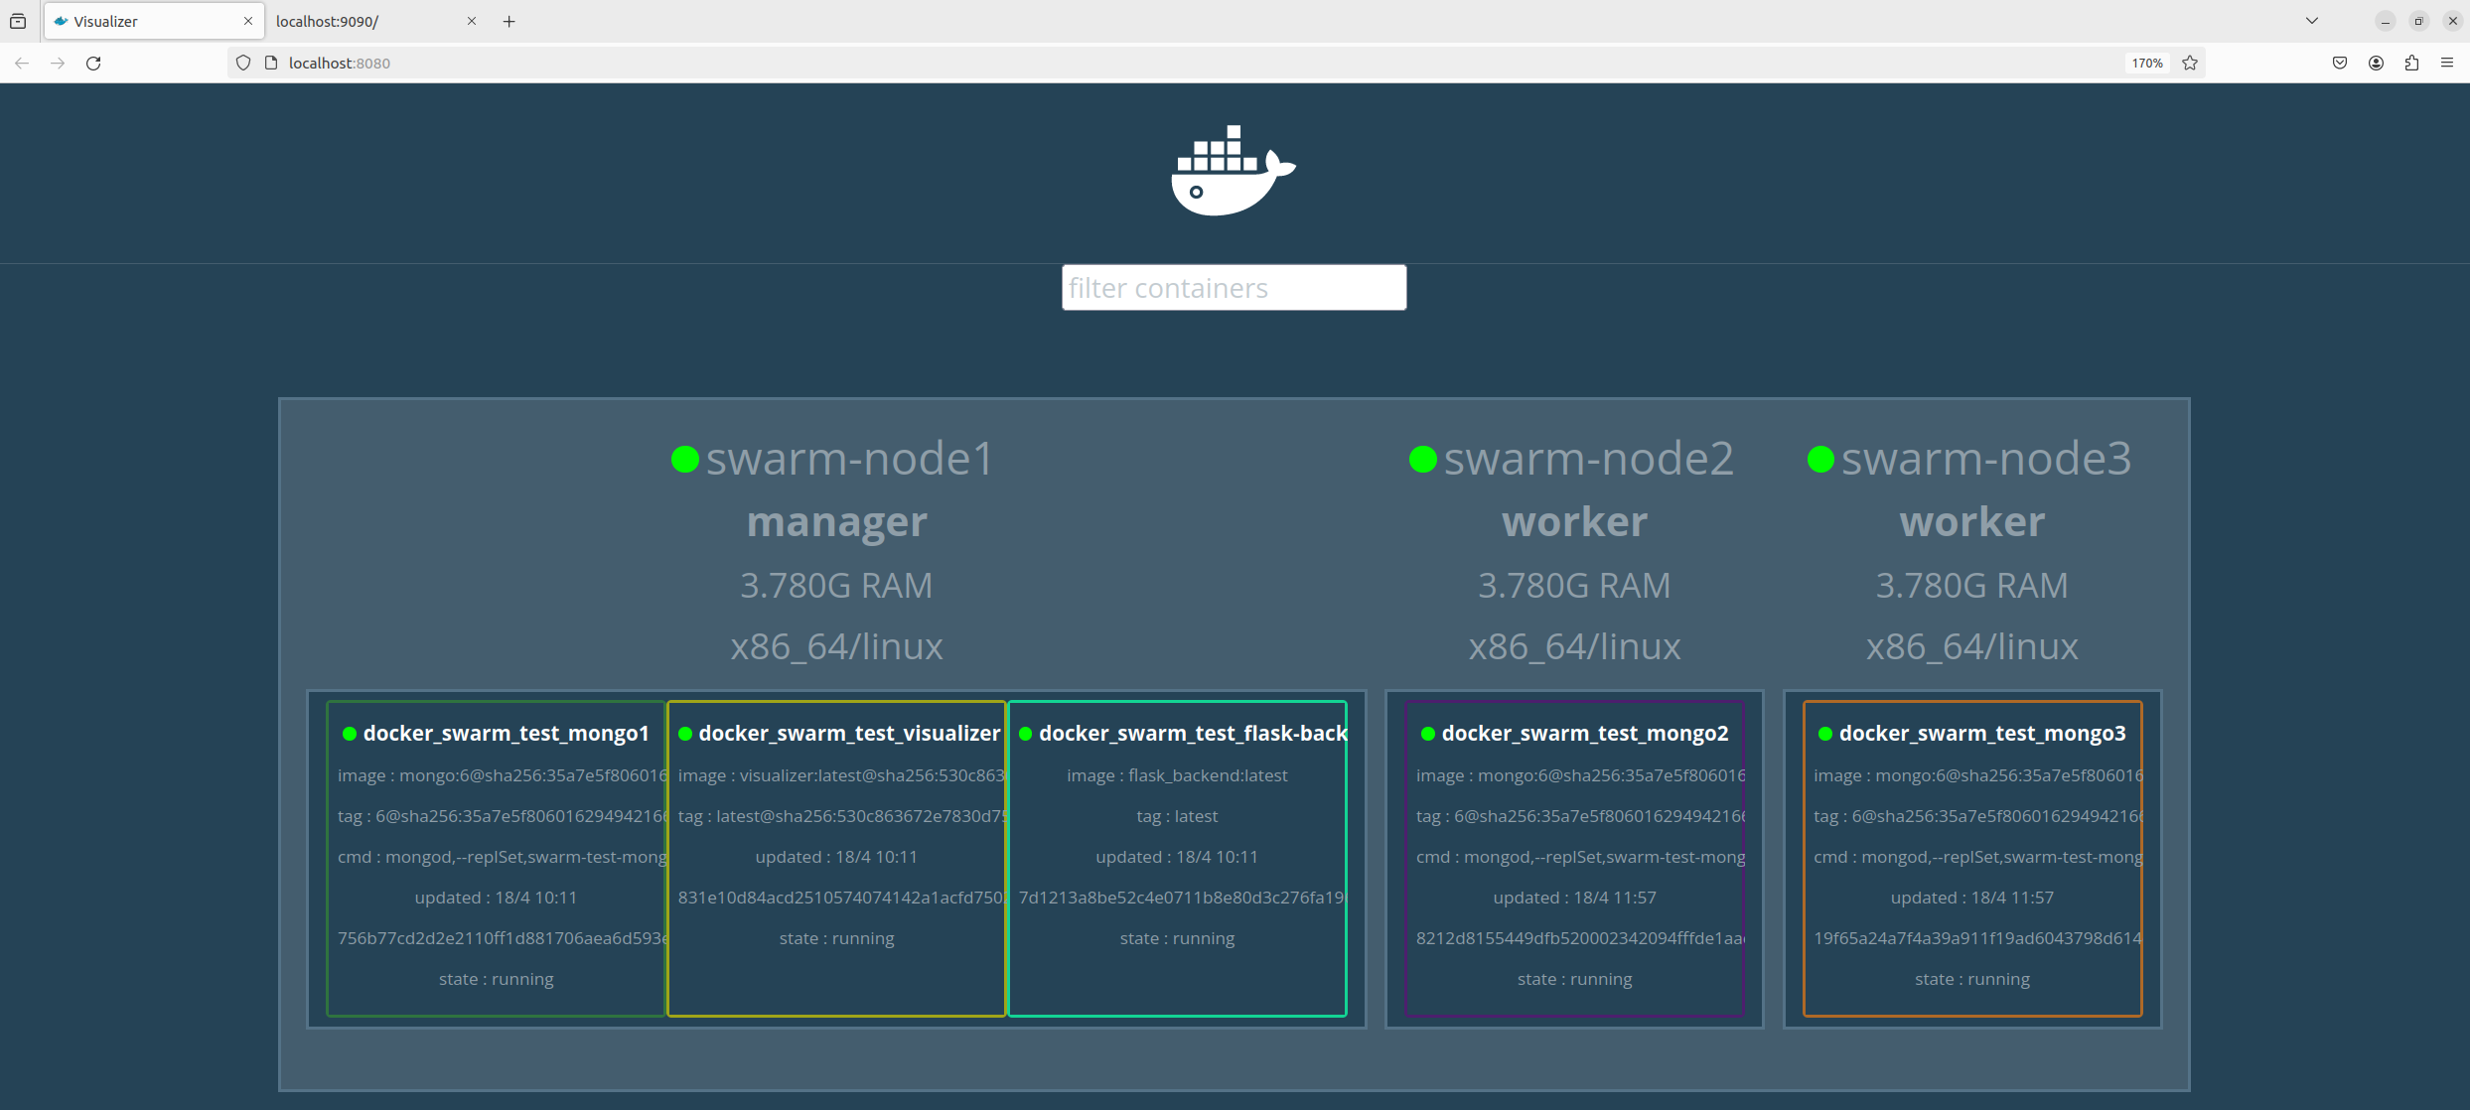Click 'state : running' in the visualizer card
Screen dimensions: 2470x1110
click(x=836, y=938)
